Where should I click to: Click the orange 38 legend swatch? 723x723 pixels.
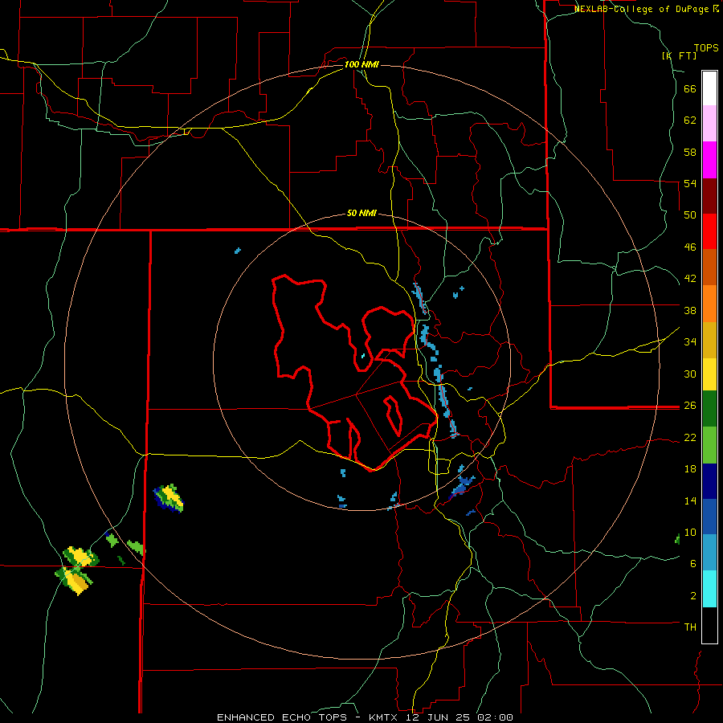point(709,304)
